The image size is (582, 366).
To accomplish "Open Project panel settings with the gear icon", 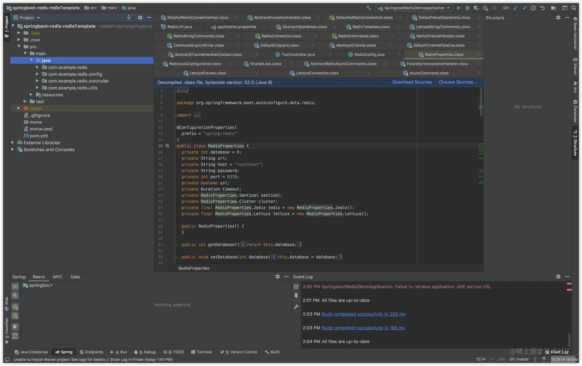I will pyautogui.click(x=140, y=18).
